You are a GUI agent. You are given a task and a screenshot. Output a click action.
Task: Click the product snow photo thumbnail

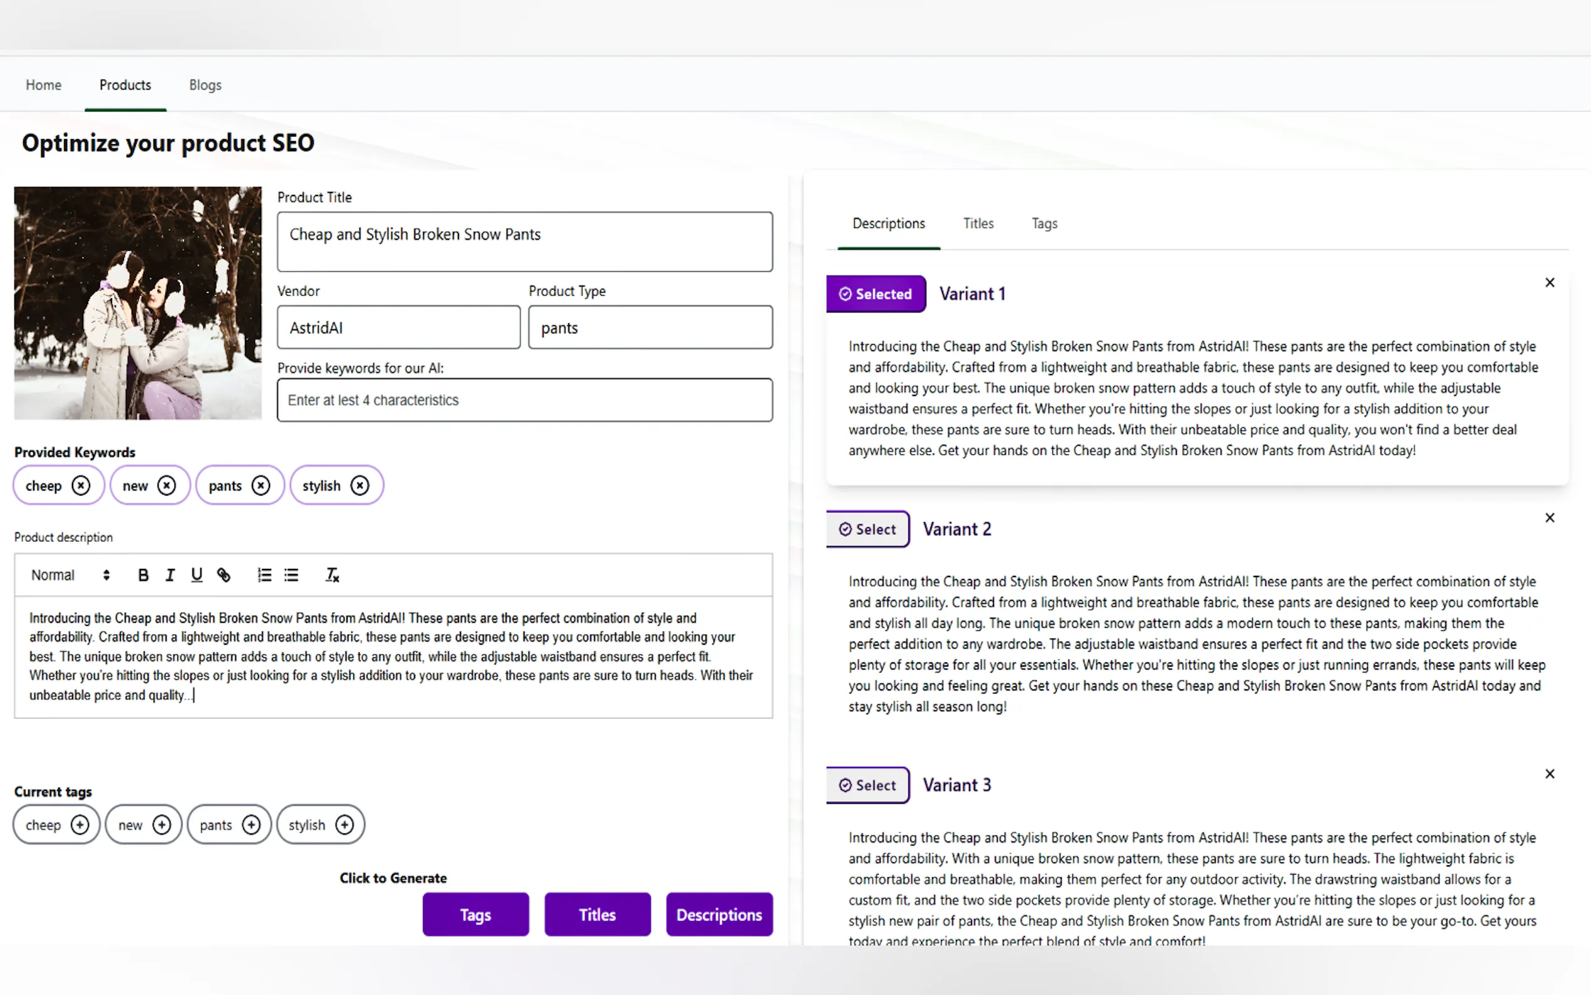(138, 303)
